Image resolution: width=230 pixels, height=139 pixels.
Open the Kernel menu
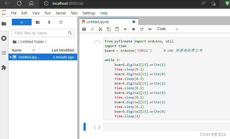pyautogui.click(x=61, y=13)
